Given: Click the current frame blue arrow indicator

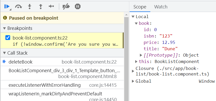Looking at the screenshot, I should (x=4, y=61).
